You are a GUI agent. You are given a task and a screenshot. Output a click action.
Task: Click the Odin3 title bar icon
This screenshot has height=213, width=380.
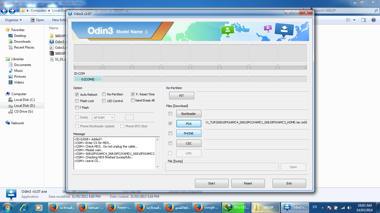click(x=70, y=13)
